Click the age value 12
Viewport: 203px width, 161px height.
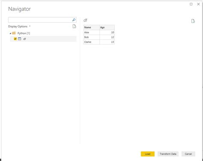click(x=107, y=37)
